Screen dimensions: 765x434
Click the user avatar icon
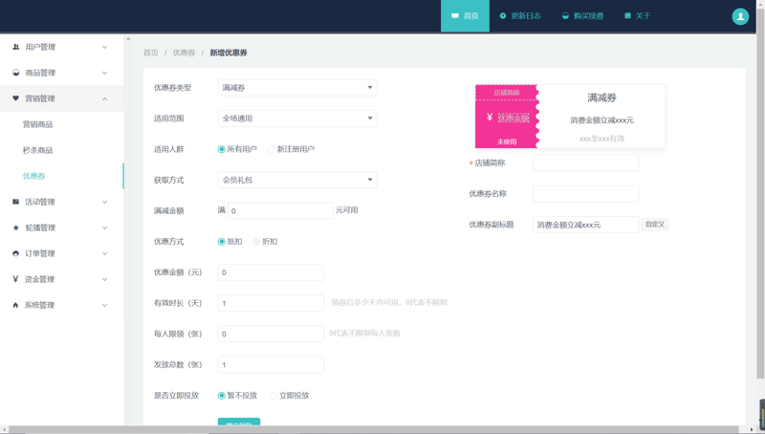(739, 16)
